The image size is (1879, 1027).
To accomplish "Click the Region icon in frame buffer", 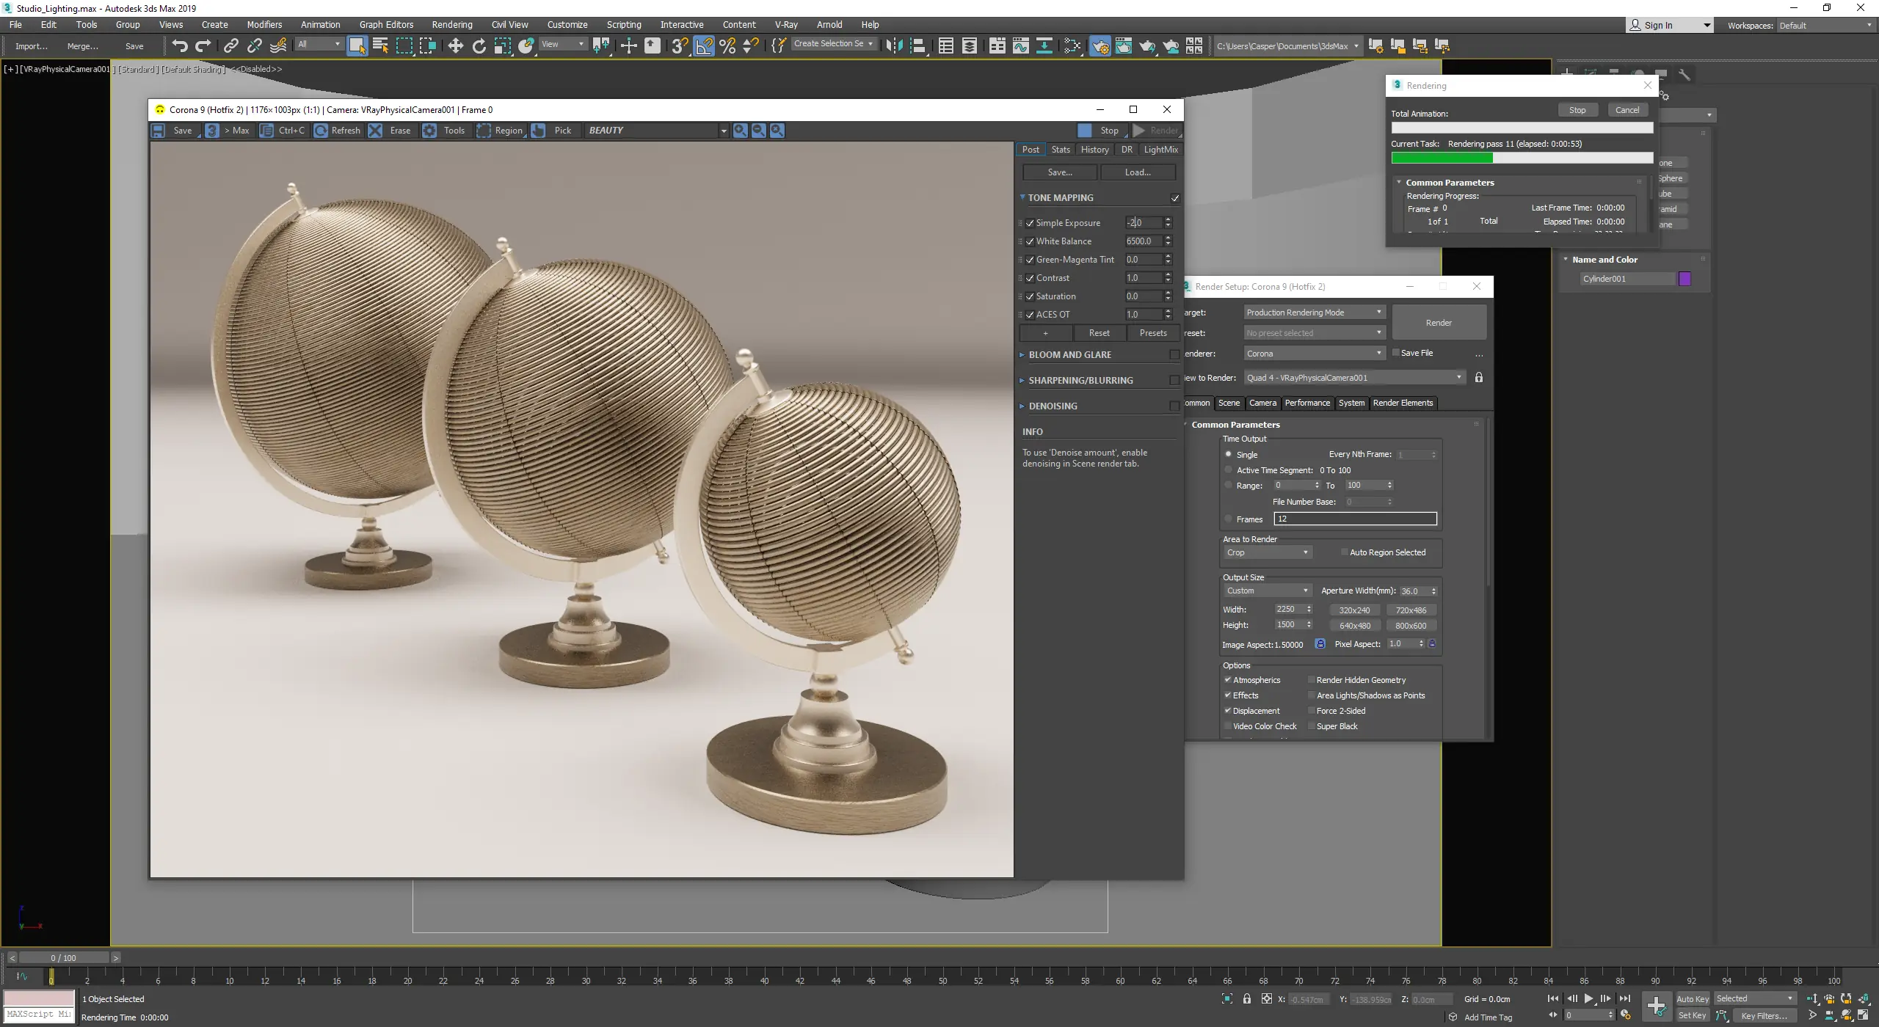I will [x=484, y=131].
